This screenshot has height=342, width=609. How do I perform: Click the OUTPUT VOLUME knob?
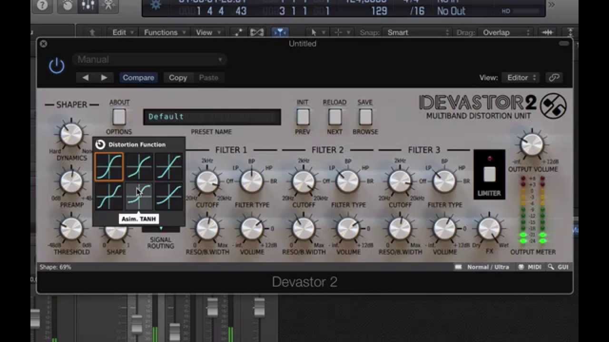[x=532, y=144]
